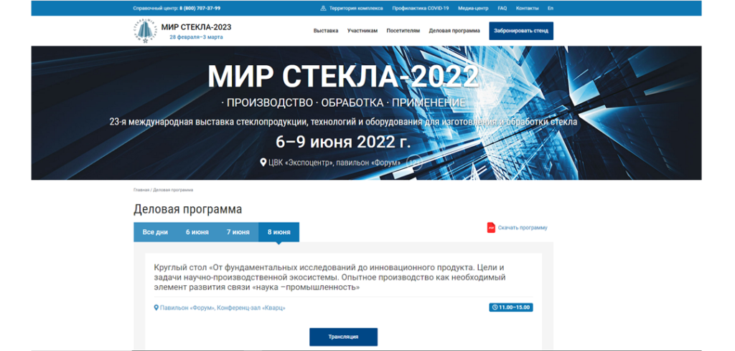Click the МИР СТЕКЛА-2023 site title
Image resolution: width=735 pixels, height=351 pixels.
[196, 27]
